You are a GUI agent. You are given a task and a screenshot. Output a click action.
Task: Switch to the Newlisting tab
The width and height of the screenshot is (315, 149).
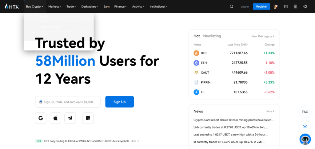coord(212,36)
